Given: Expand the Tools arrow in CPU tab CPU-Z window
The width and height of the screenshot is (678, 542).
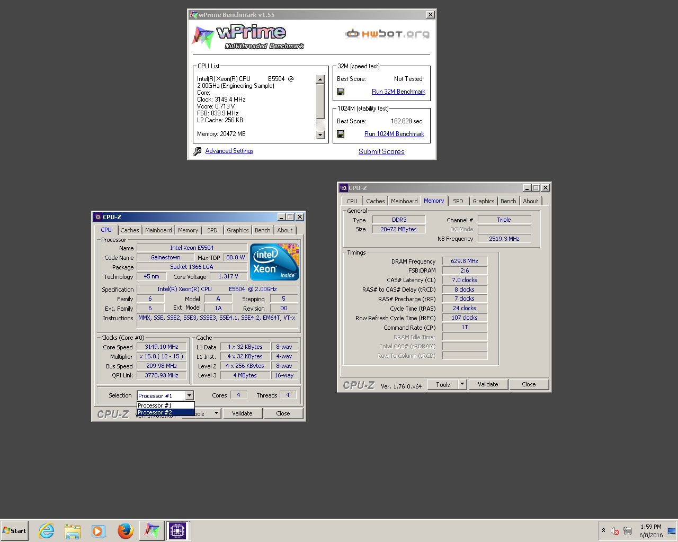Looking at the screenshot, I should (216, 413).
